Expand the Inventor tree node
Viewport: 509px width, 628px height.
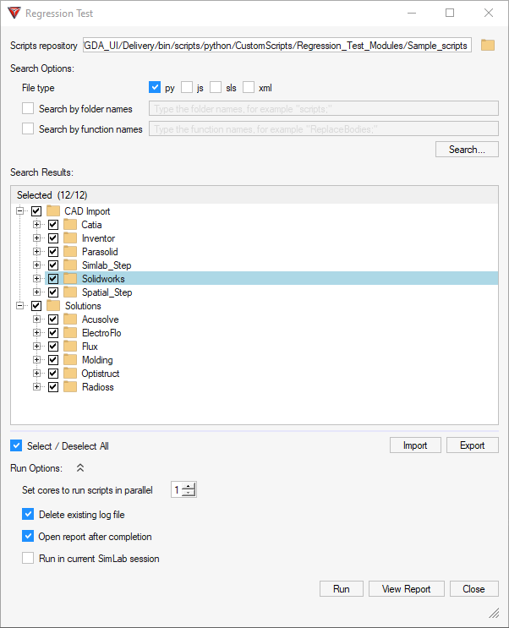pos(36,238)
